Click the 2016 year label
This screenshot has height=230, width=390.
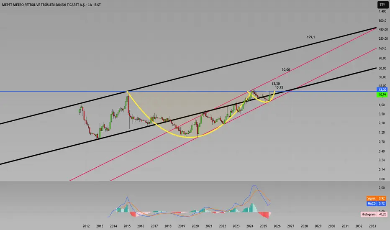point(141,226)
